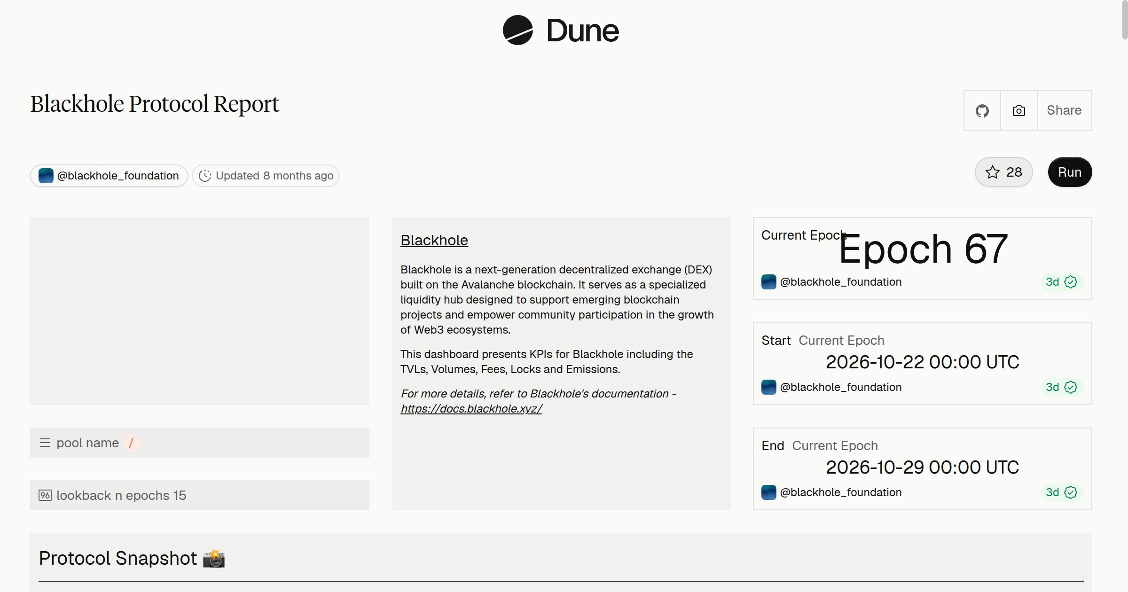
Task: Click the 2026-10-22 00:00 UTC start value
Action: (x=923, y=362)
